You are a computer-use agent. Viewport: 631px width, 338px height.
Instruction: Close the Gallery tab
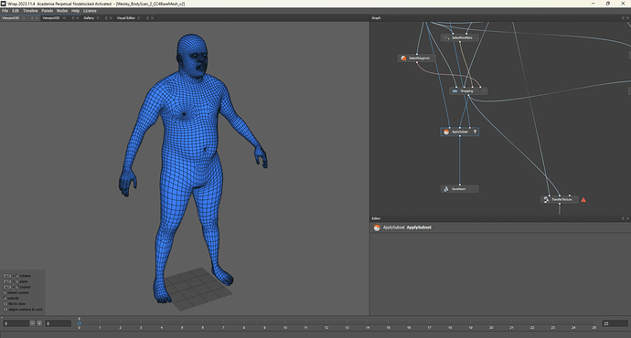[111, 18]
